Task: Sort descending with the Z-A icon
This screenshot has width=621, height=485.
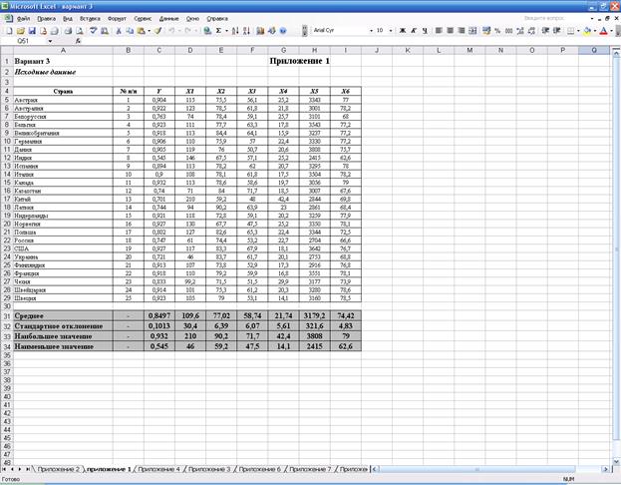Action: click(246, 31)
